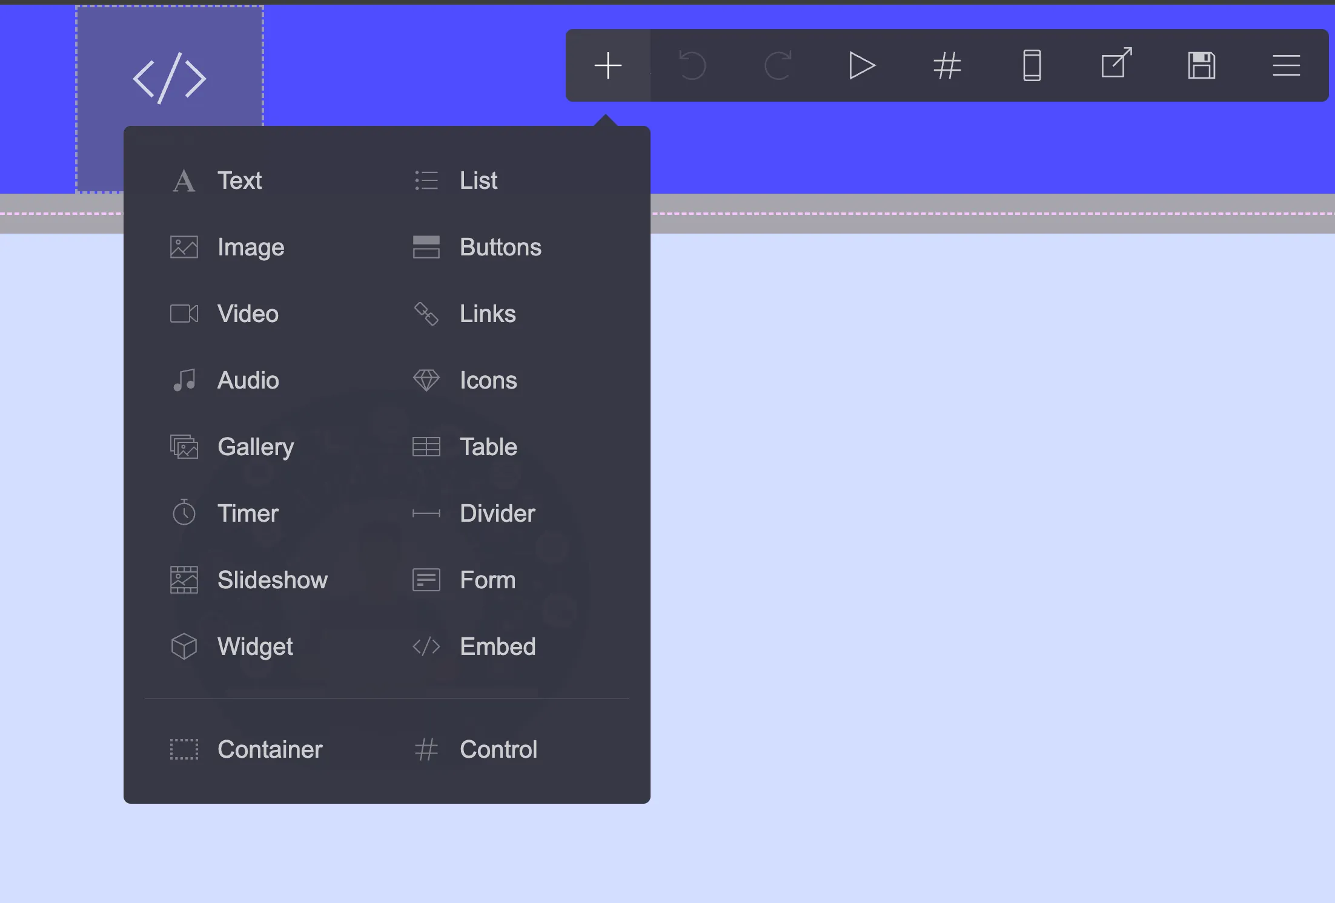
Task: Click the undo arrow in the toolbar
Action: (692, 65)
